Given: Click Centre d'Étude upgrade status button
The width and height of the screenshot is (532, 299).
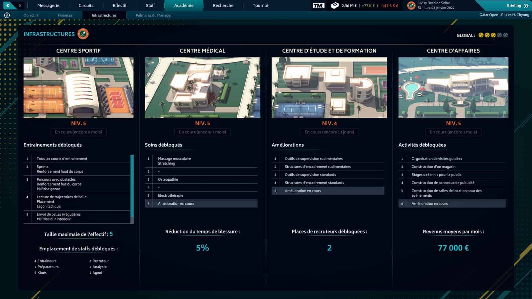Looking at the screenshot, I should pos(329,132).
